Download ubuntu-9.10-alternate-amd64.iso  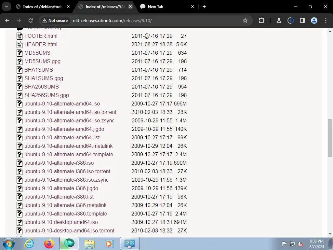(x=62, y=104)
